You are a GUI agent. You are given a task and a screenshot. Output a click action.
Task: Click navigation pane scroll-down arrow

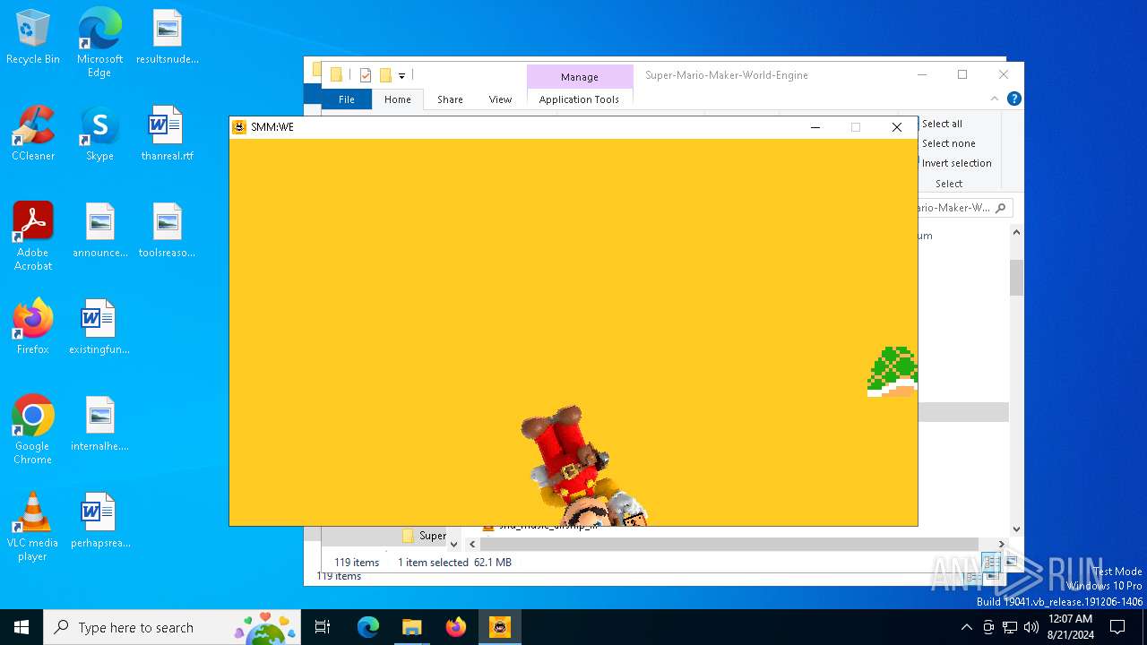(x=453, y=544)
